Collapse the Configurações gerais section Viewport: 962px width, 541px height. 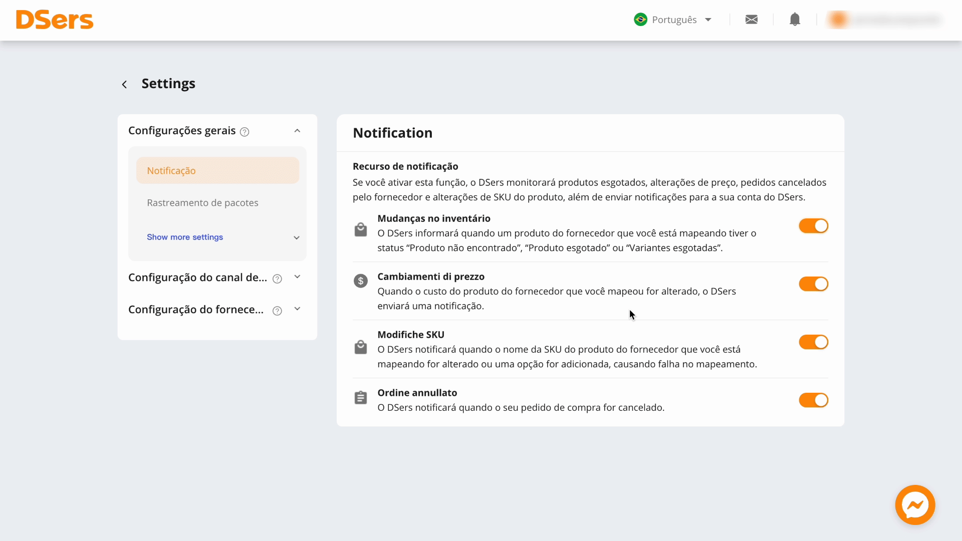coord(297,131)
